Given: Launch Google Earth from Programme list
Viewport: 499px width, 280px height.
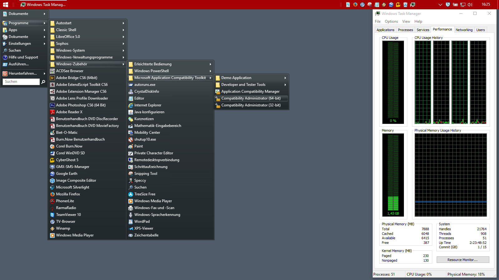Looking at the screenshot, I should [87, 174].
